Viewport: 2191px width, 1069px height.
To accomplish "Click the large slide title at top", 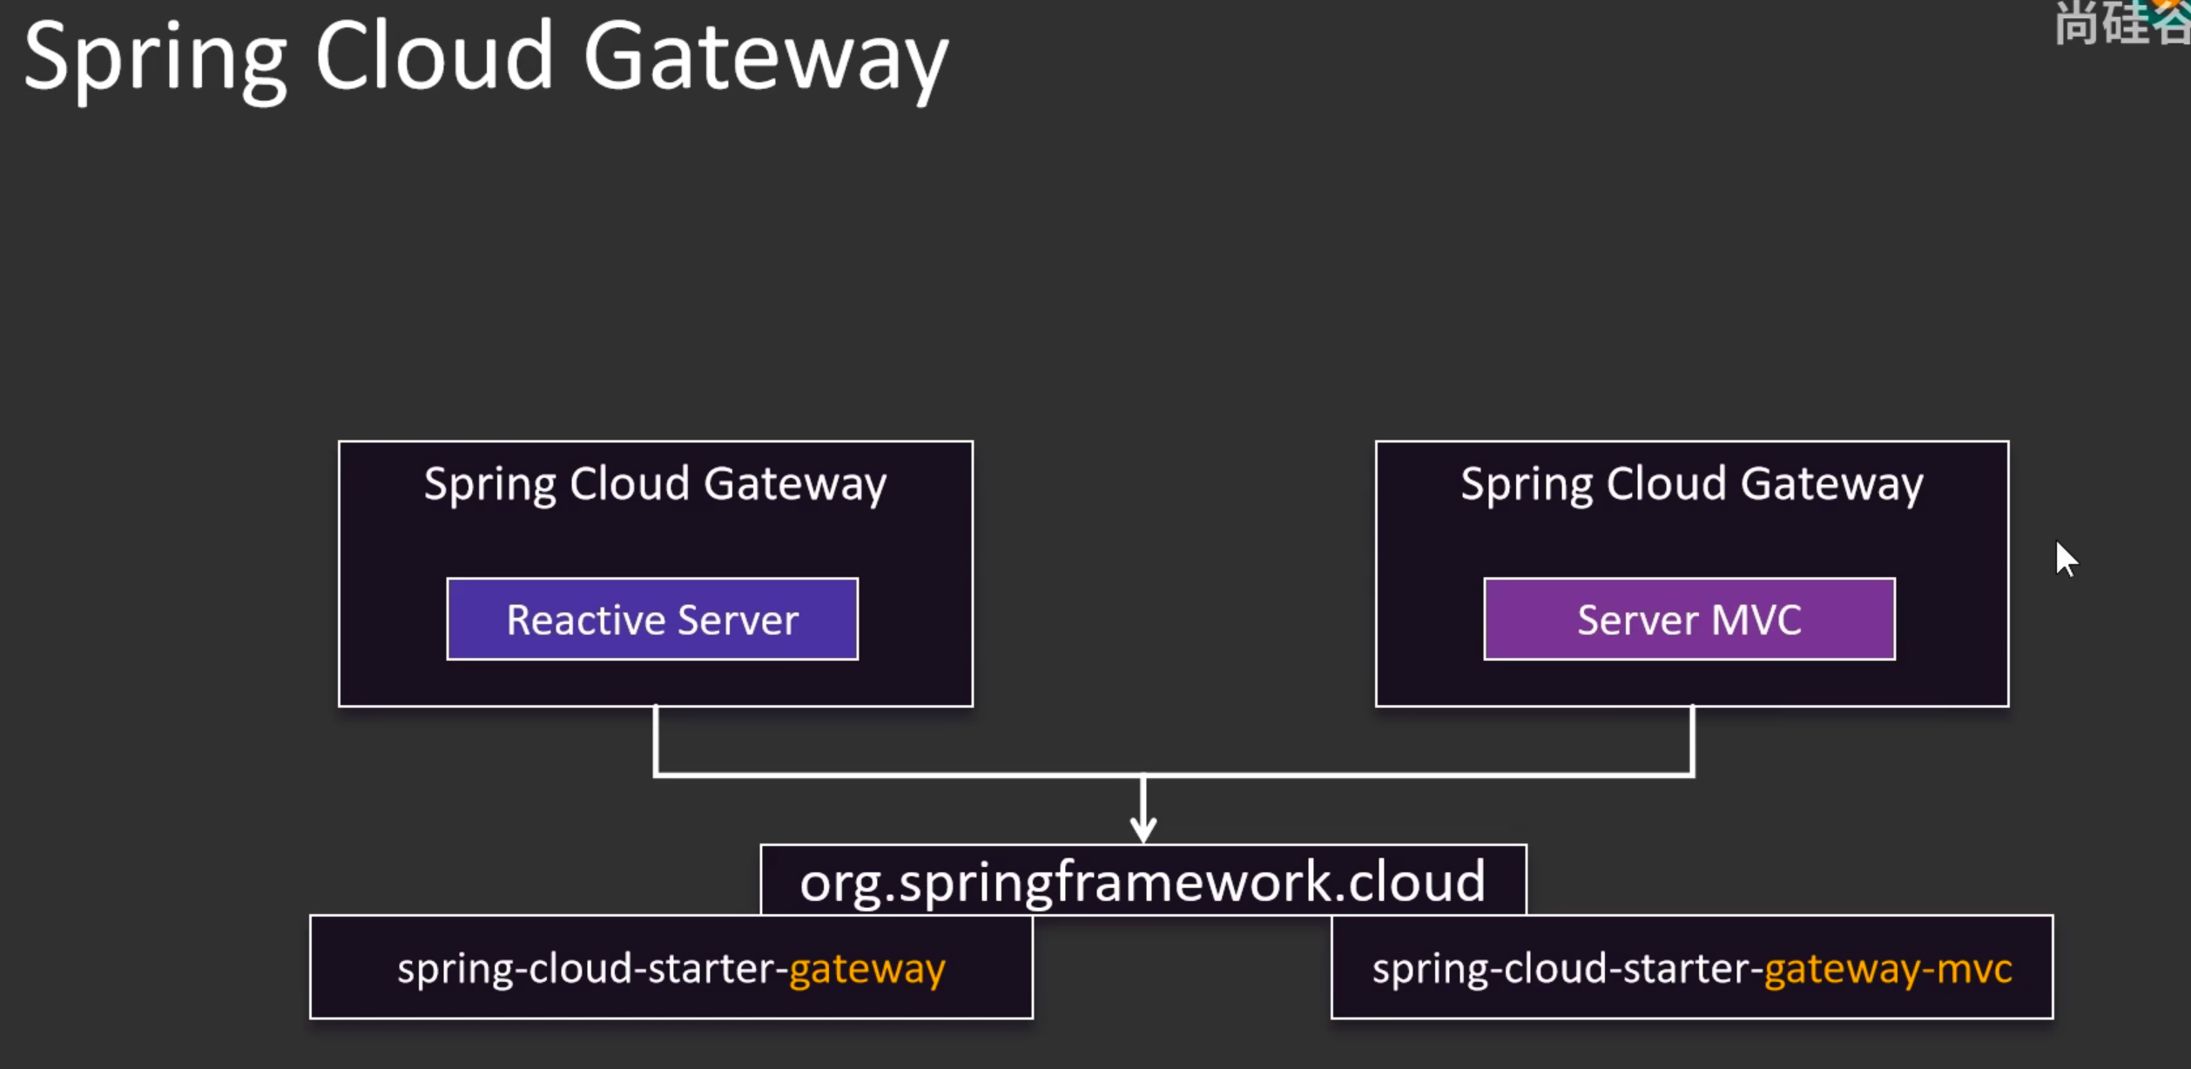I will tap(485, 57).
